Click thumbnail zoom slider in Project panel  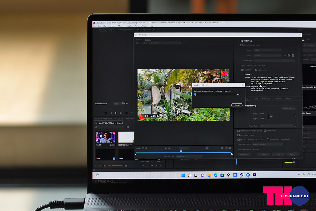pos(117,166)
